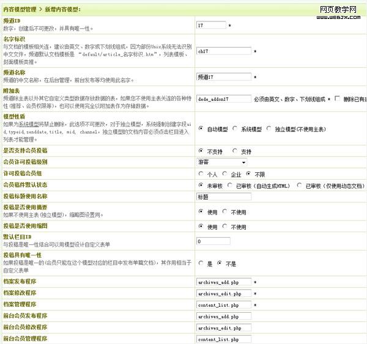Choose the 系统模型 radio option
Viewport: 367px width, 344px height.
point(235,130)
